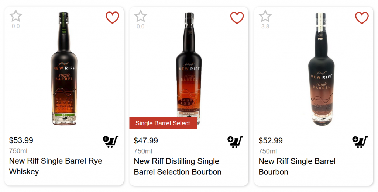Click the $53.99 price

pyautogui.click(x=21, y=140)
